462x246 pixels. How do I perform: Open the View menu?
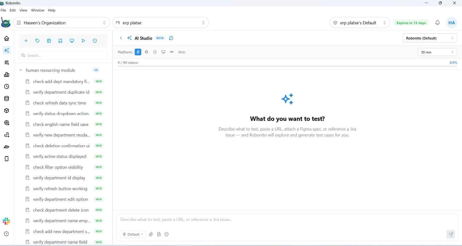pyautogui.click(x=23, y=10)
